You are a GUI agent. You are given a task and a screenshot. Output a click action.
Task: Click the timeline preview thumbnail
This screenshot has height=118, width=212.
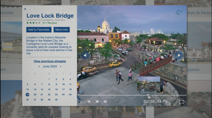[149, 84]
